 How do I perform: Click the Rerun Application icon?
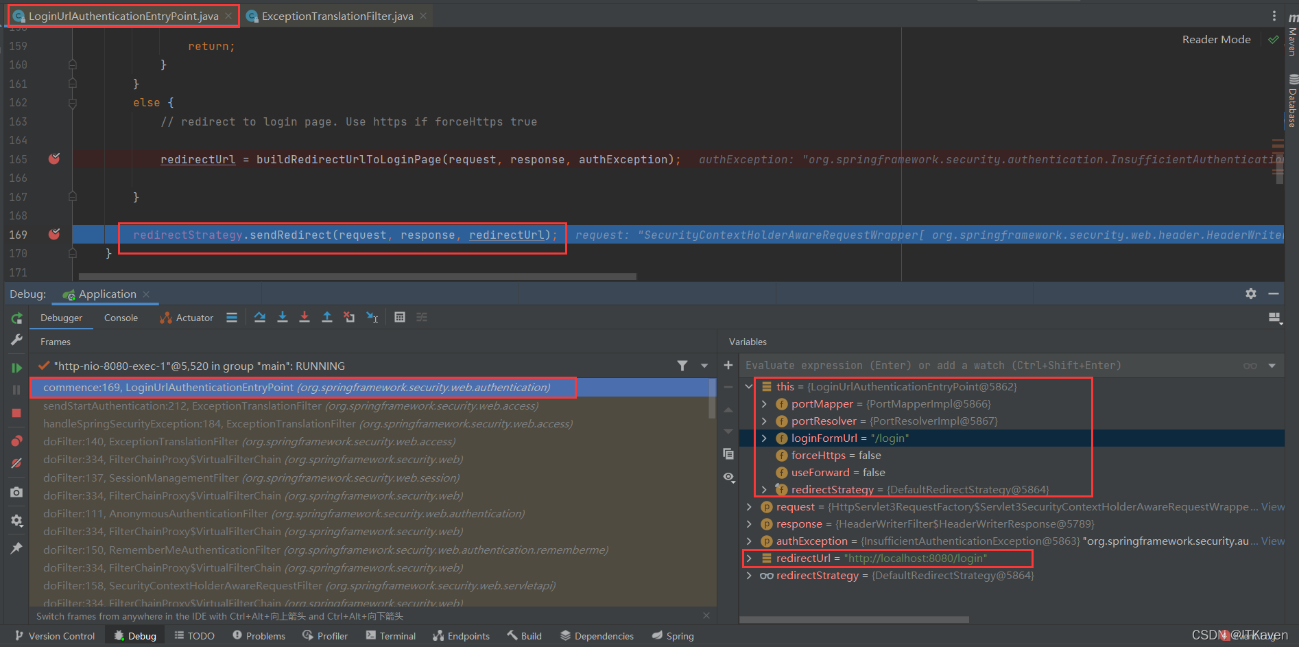point(16,318)
